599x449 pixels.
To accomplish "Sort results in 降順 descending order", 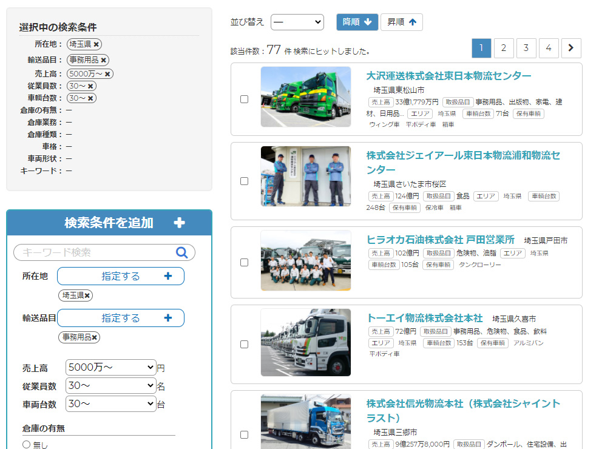I will point(357,22).
